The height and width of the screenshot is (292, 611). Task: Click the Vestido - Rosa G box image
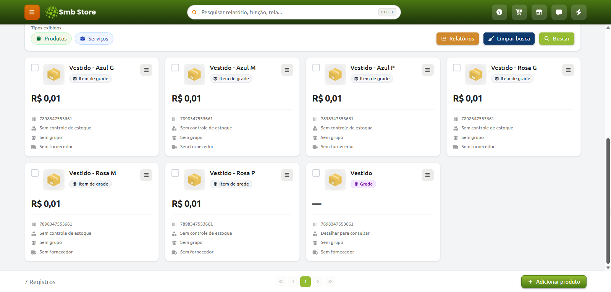click(476, 74)
